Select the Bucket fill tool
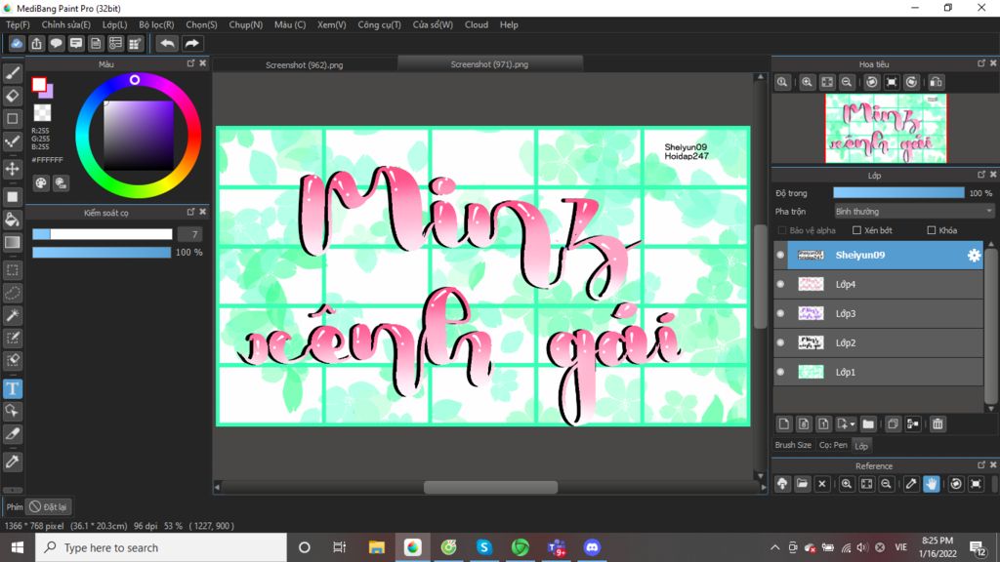Screen dimensions: 1000x562 pos(12,220)
